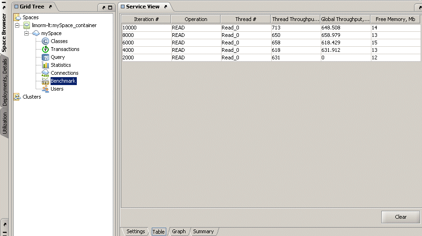The width and height of the screenshot is (422, 236).
Task: Click the thread throughput value 713
Action: pos(296,28)
